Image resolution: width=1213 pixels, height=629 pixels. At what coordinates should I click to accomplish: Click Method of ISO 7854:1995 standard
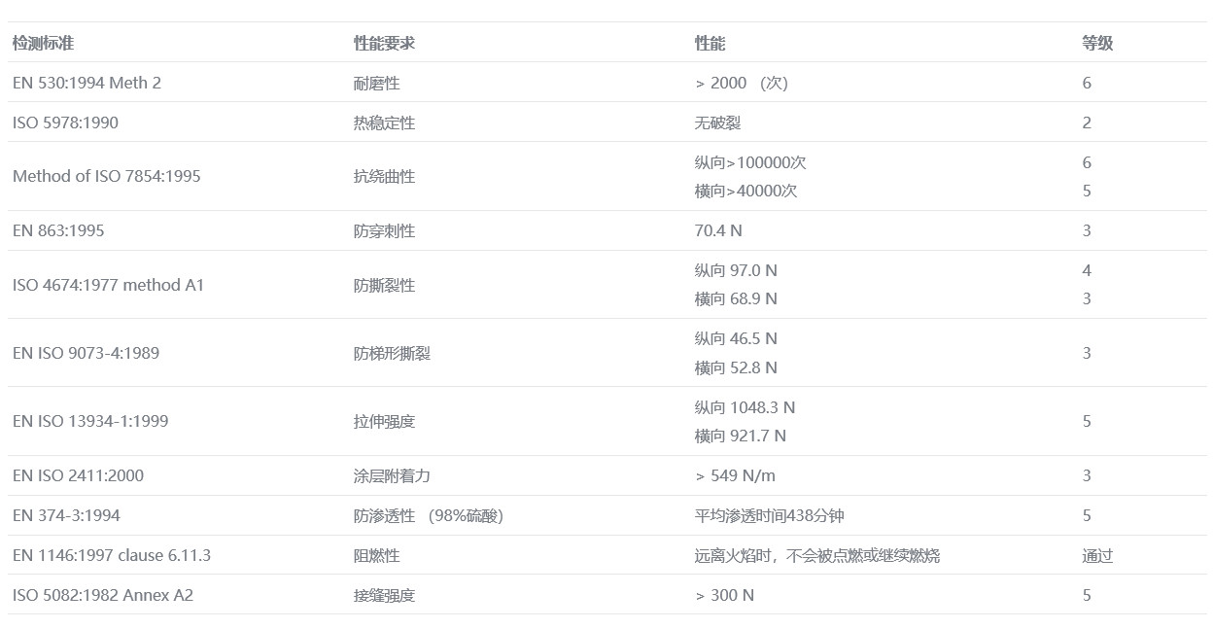coord(106,177)
